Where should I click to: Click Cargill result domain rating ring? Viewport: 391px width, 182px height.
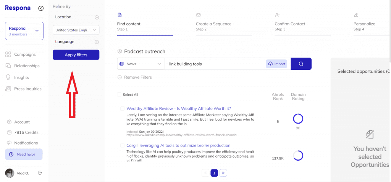click(x=298, y=156)
